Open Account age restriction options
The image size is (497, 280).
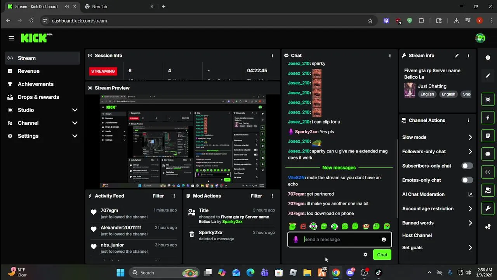click(437, 209)
